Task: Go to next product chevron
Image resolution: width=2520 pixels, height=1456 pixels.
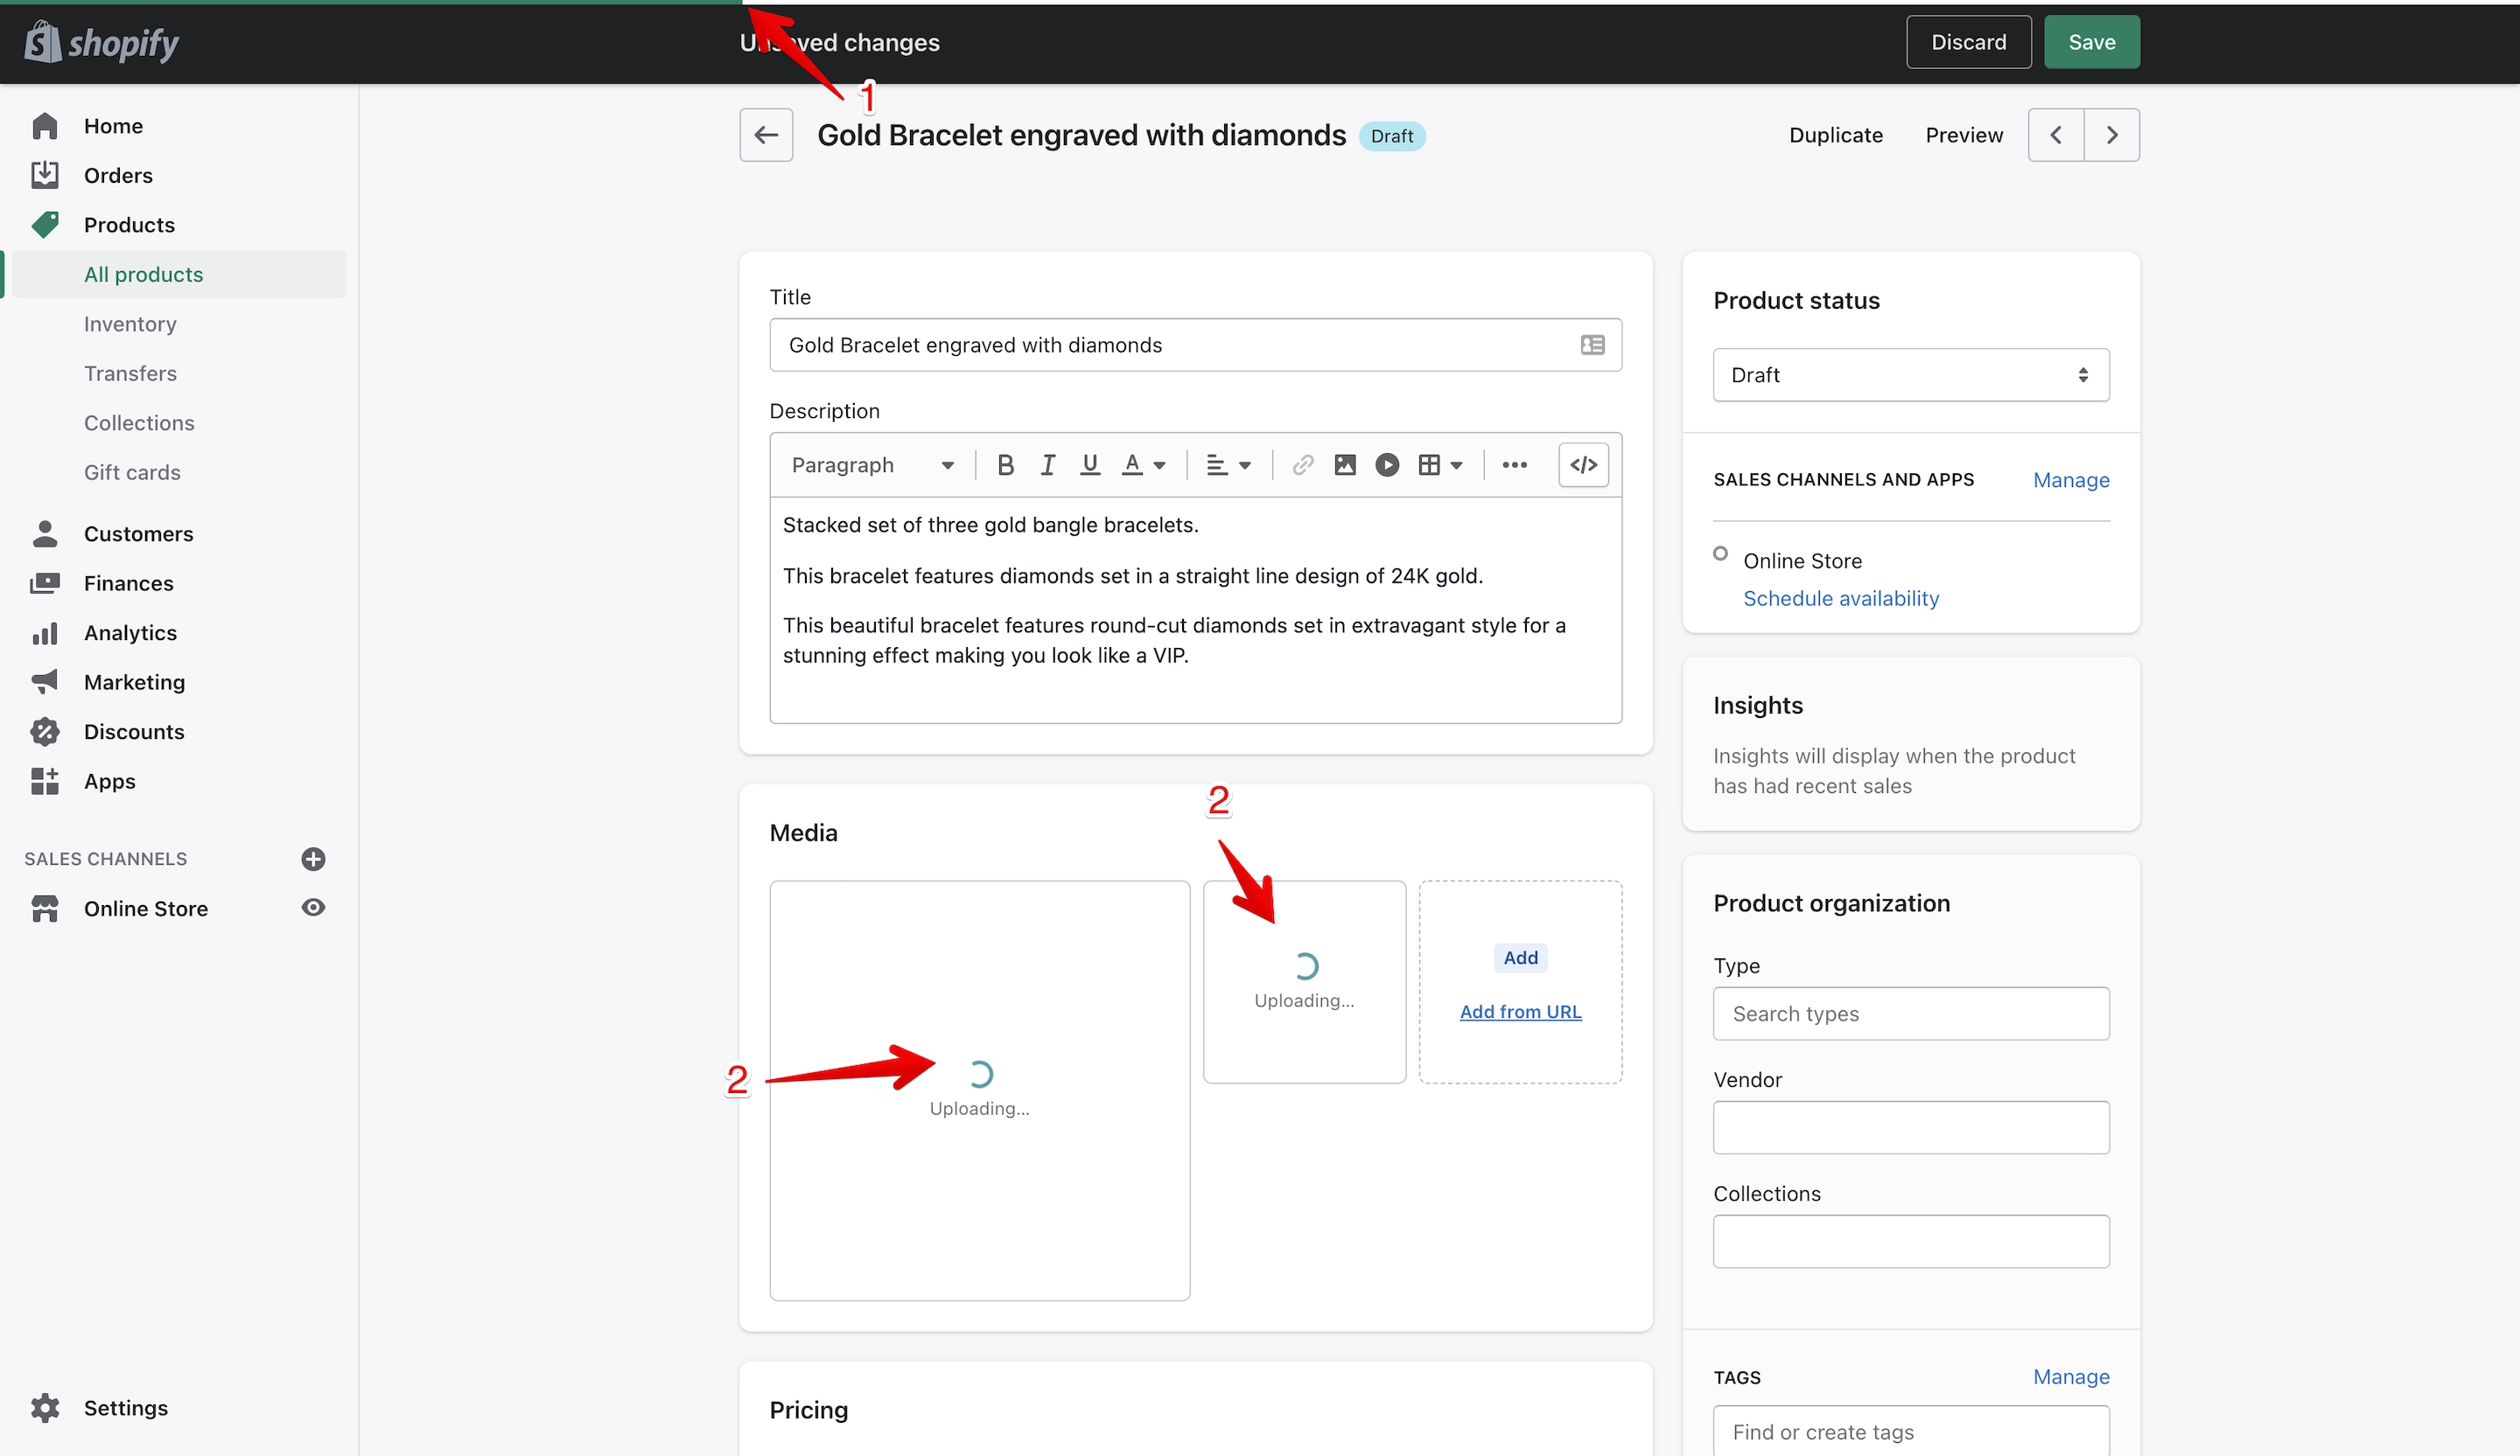Action: (2112, 135)
